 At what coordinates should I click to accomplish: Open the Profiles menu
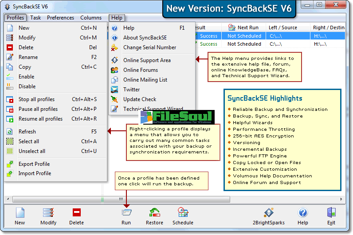(16, 18)
